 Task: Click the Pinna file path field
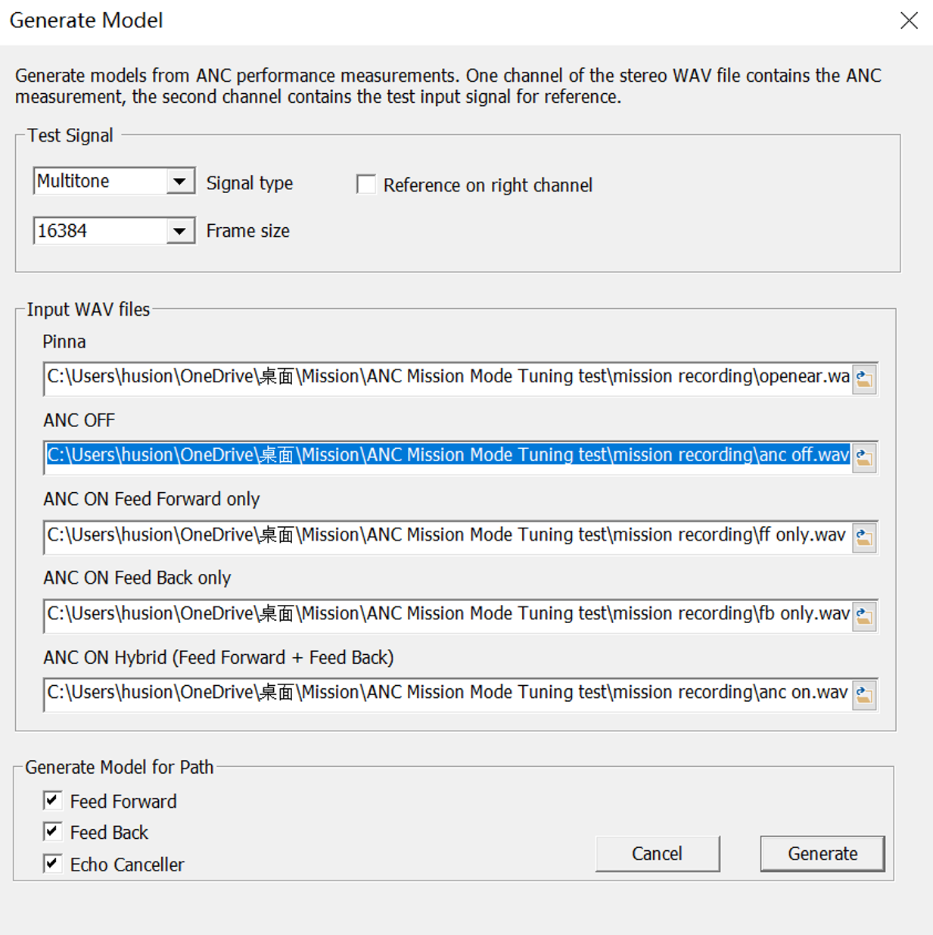[446, 377]
